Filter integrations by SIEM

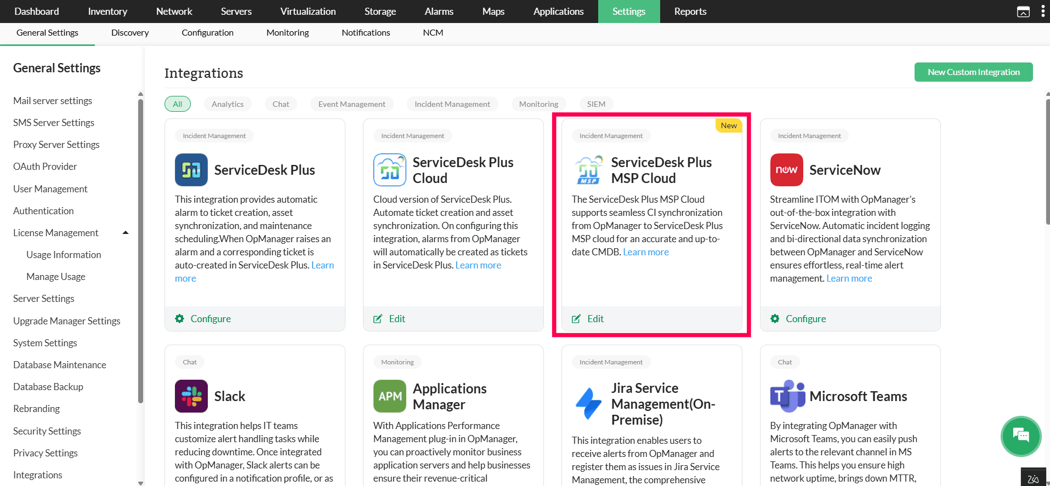point(596,104)
